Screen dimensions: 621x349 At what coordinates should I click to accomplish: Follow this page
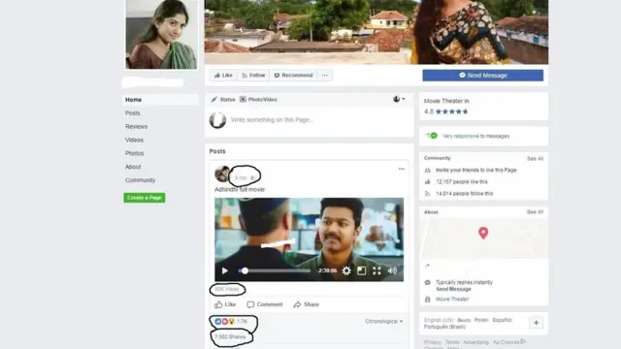253,76
